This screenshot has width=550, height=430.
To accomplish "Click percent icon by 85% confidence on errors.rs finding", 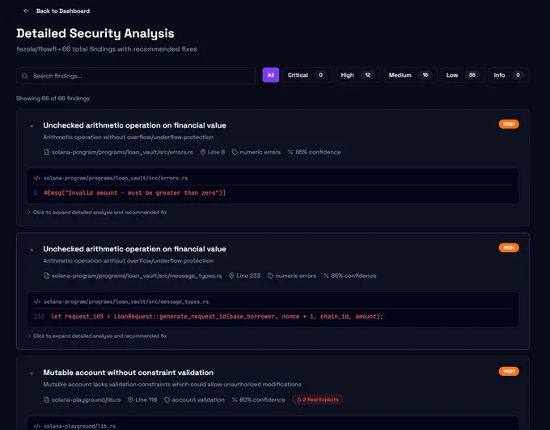I will [x=290, y=152].
